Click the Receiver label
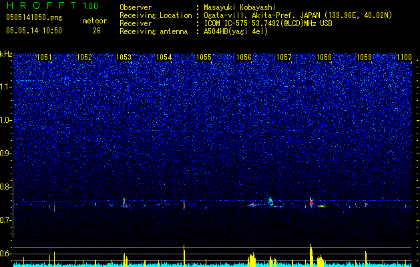Image resolution: width=420 pixels, height=267 pixels. pyautogui.click(x=136, y=23)
